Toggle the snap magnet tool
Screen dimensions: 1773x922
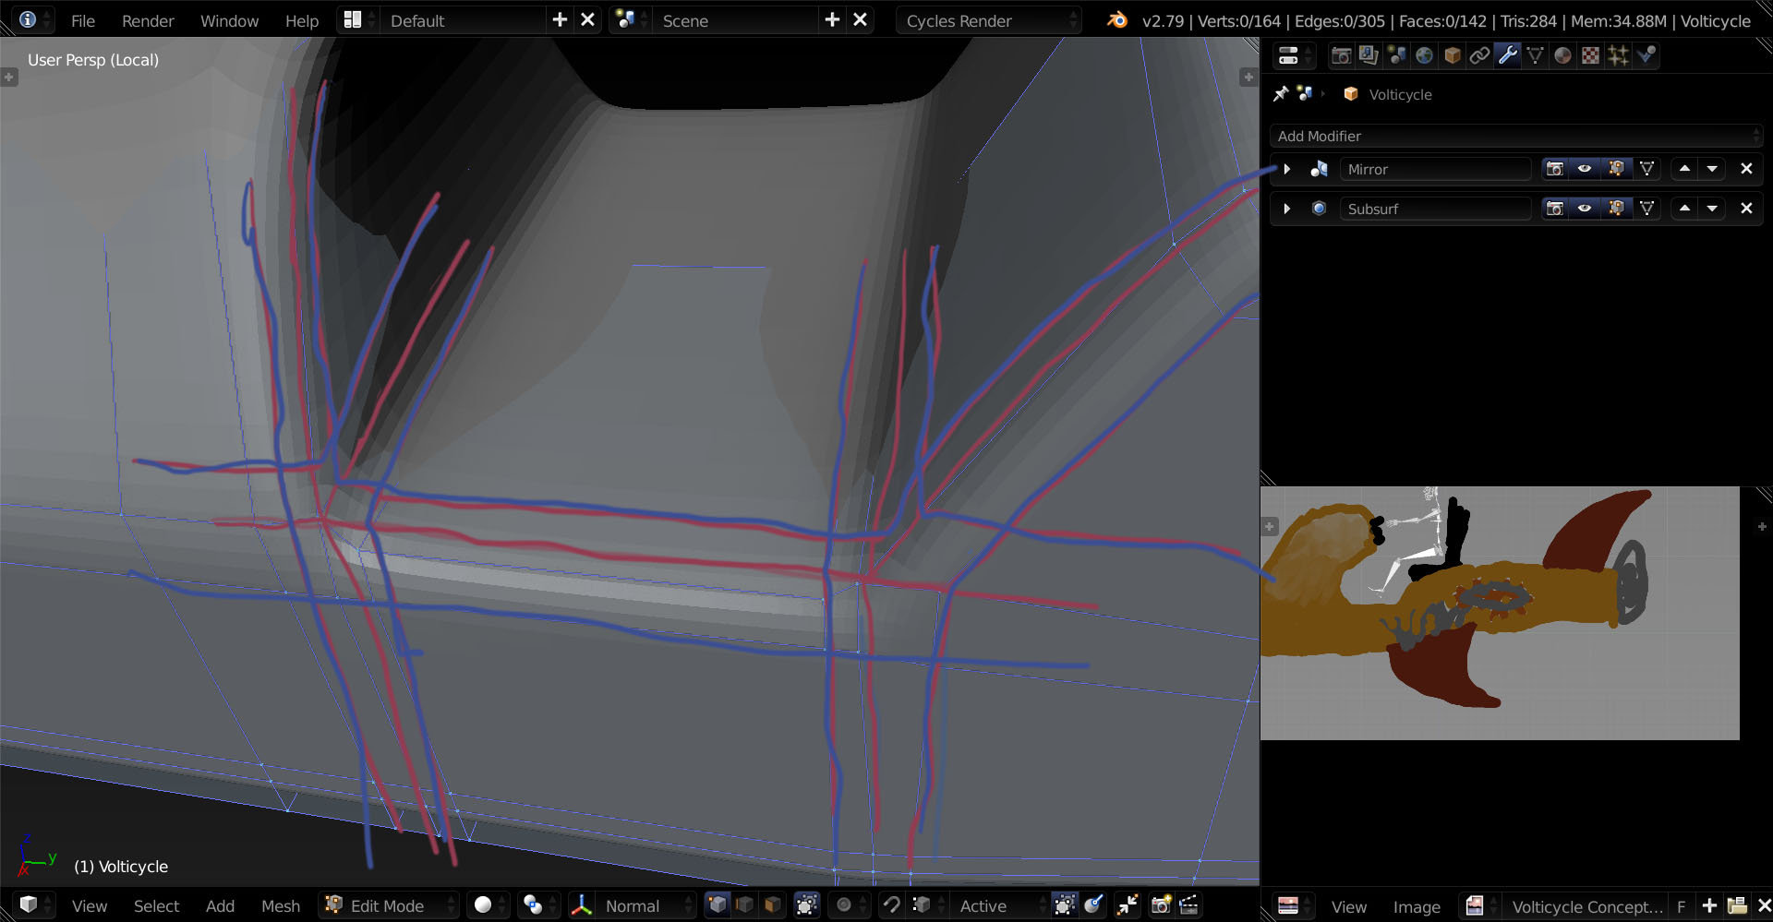(x=892, y=905)
